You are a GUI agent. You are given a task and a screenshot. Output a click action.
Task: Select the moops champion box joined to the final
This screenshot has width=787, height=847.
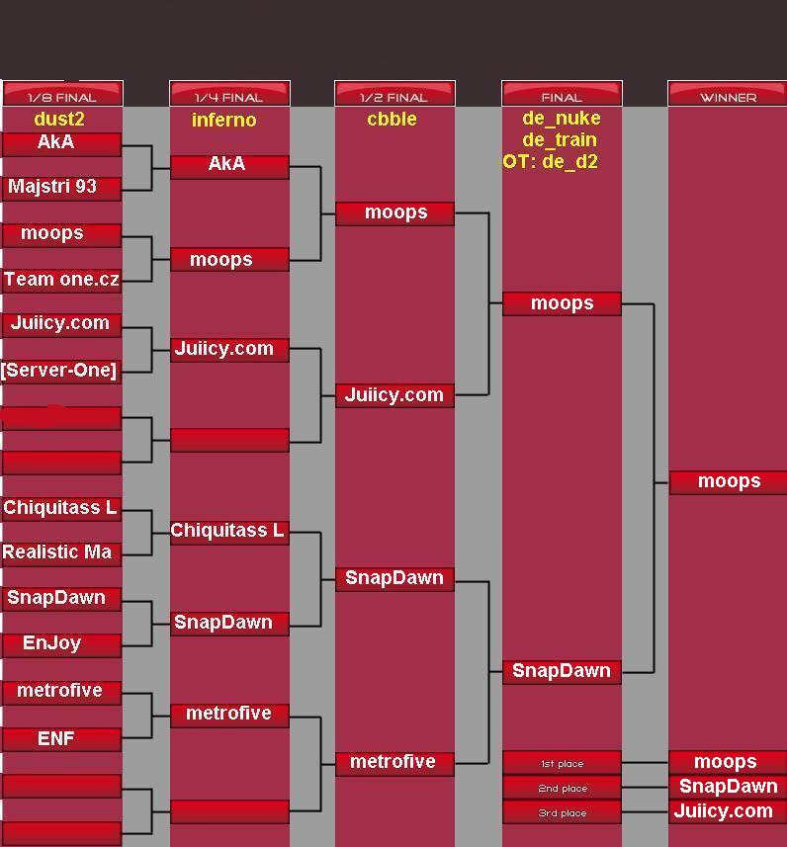(728, 482)
